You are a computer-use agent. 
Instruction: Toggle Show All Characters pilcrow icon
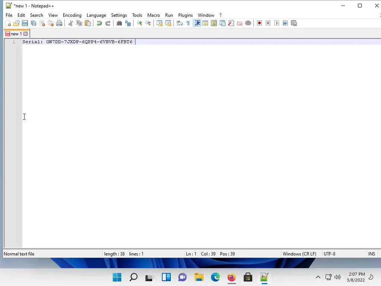[188, 23]
